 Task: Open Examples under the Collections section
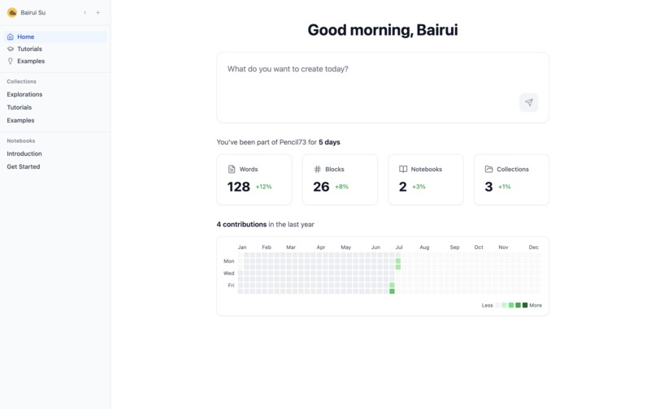coord(20,120)
